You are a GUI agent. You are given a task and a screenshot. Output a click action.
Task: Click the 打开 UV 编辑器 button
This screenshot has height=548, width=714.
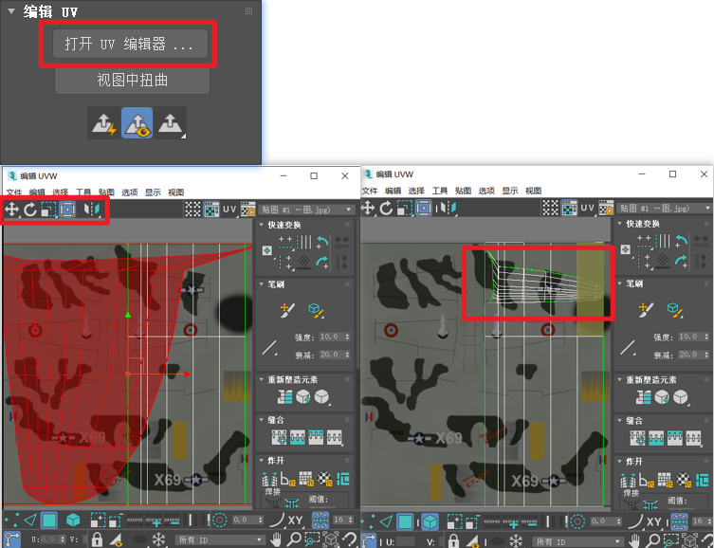130,45
